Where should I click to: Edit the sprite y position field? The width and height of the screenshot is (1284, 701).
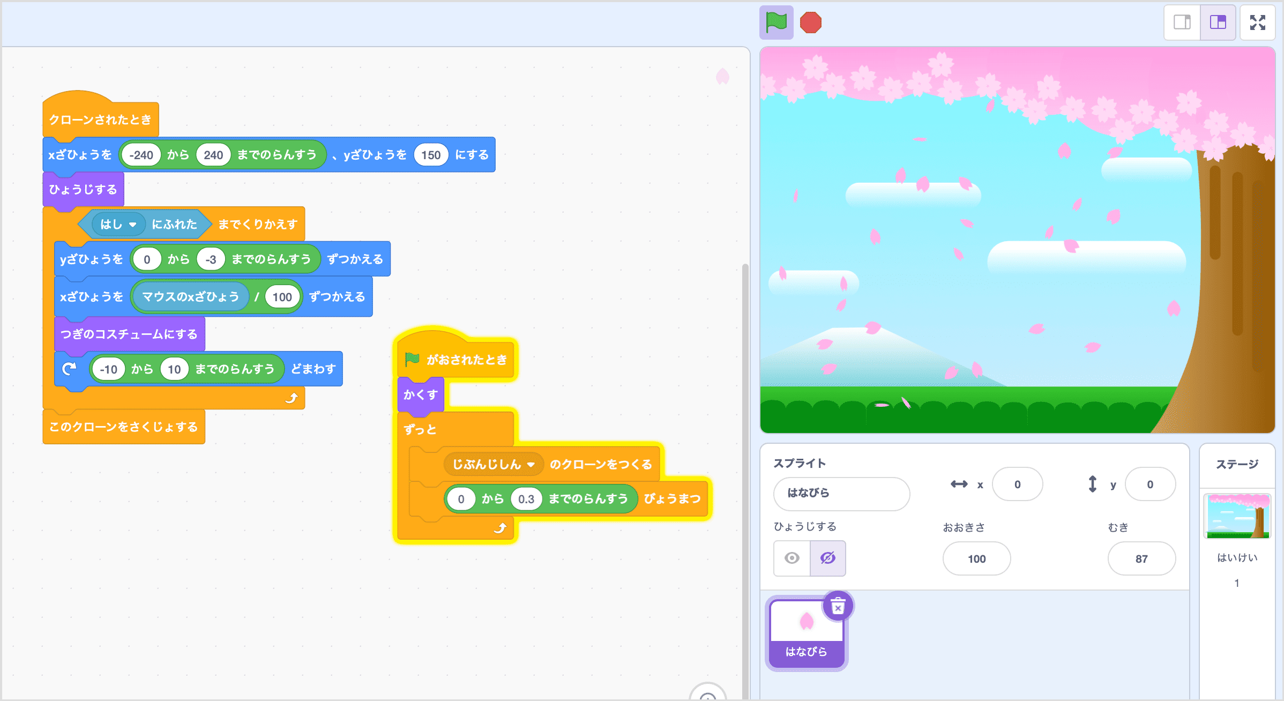pyautogui.click(x=1150, y=484)
